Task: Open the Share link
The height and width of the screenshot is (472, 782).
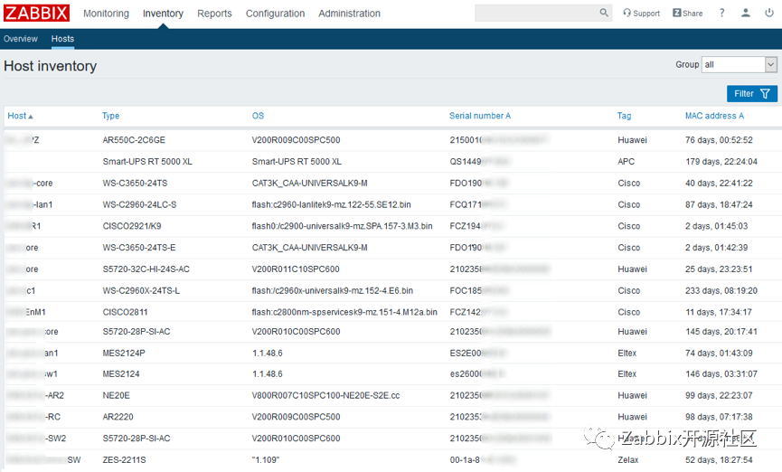Action: pyautogui.click(x=688, y=14)
